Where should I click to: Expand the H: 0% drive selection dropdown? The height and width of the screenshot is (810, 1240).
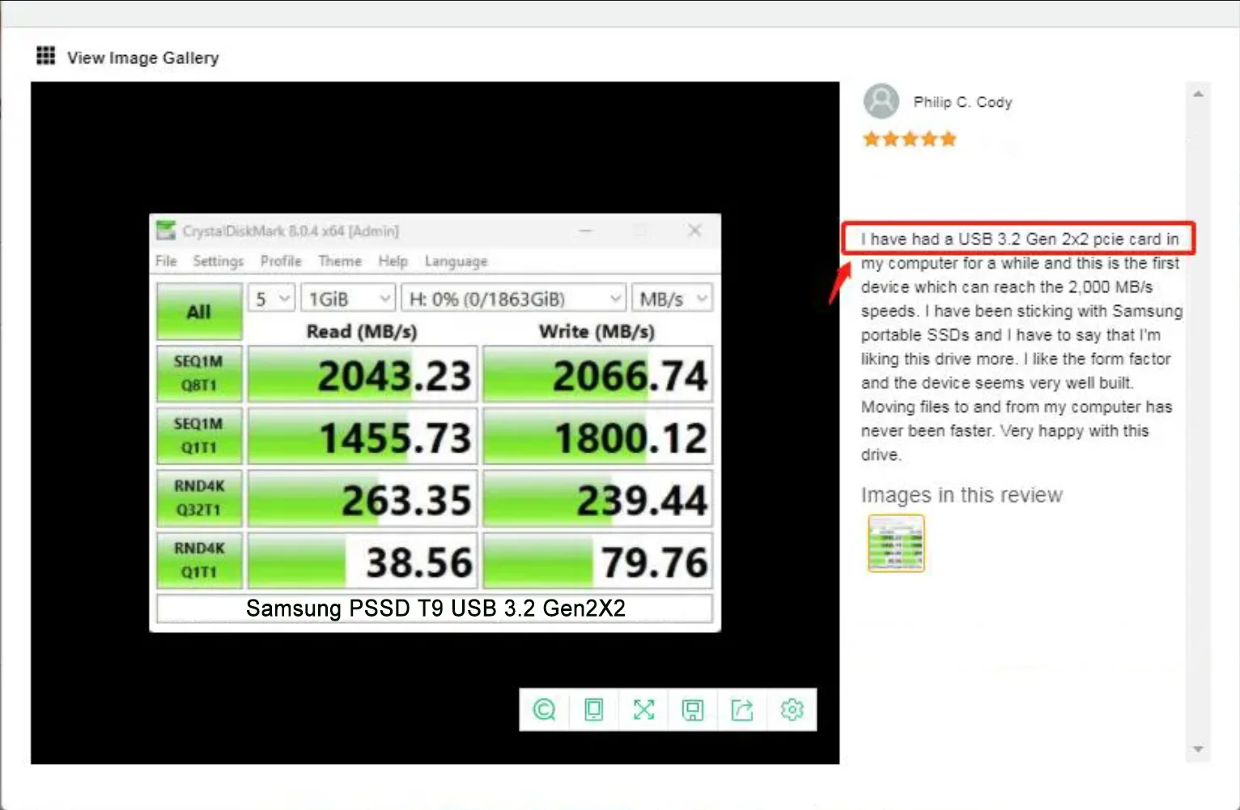[x=513, y=299]
